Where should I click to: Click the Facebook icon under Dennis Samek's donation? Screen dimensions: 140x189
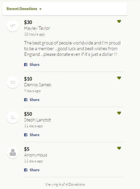(x=26, y=100)
